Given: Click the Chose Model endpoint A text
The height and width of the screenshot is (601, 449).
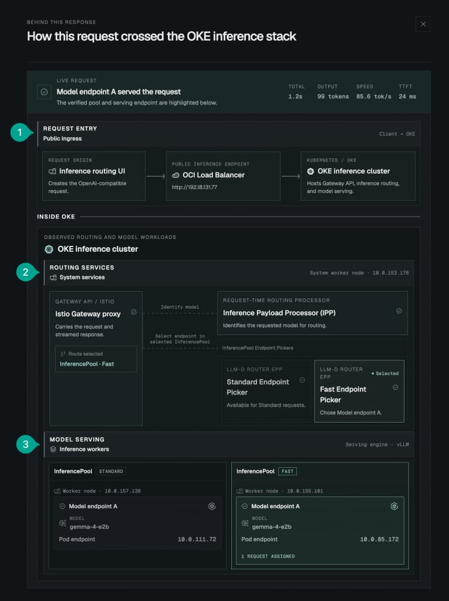Looking at the screenshot, I should [x=350, y=413].
